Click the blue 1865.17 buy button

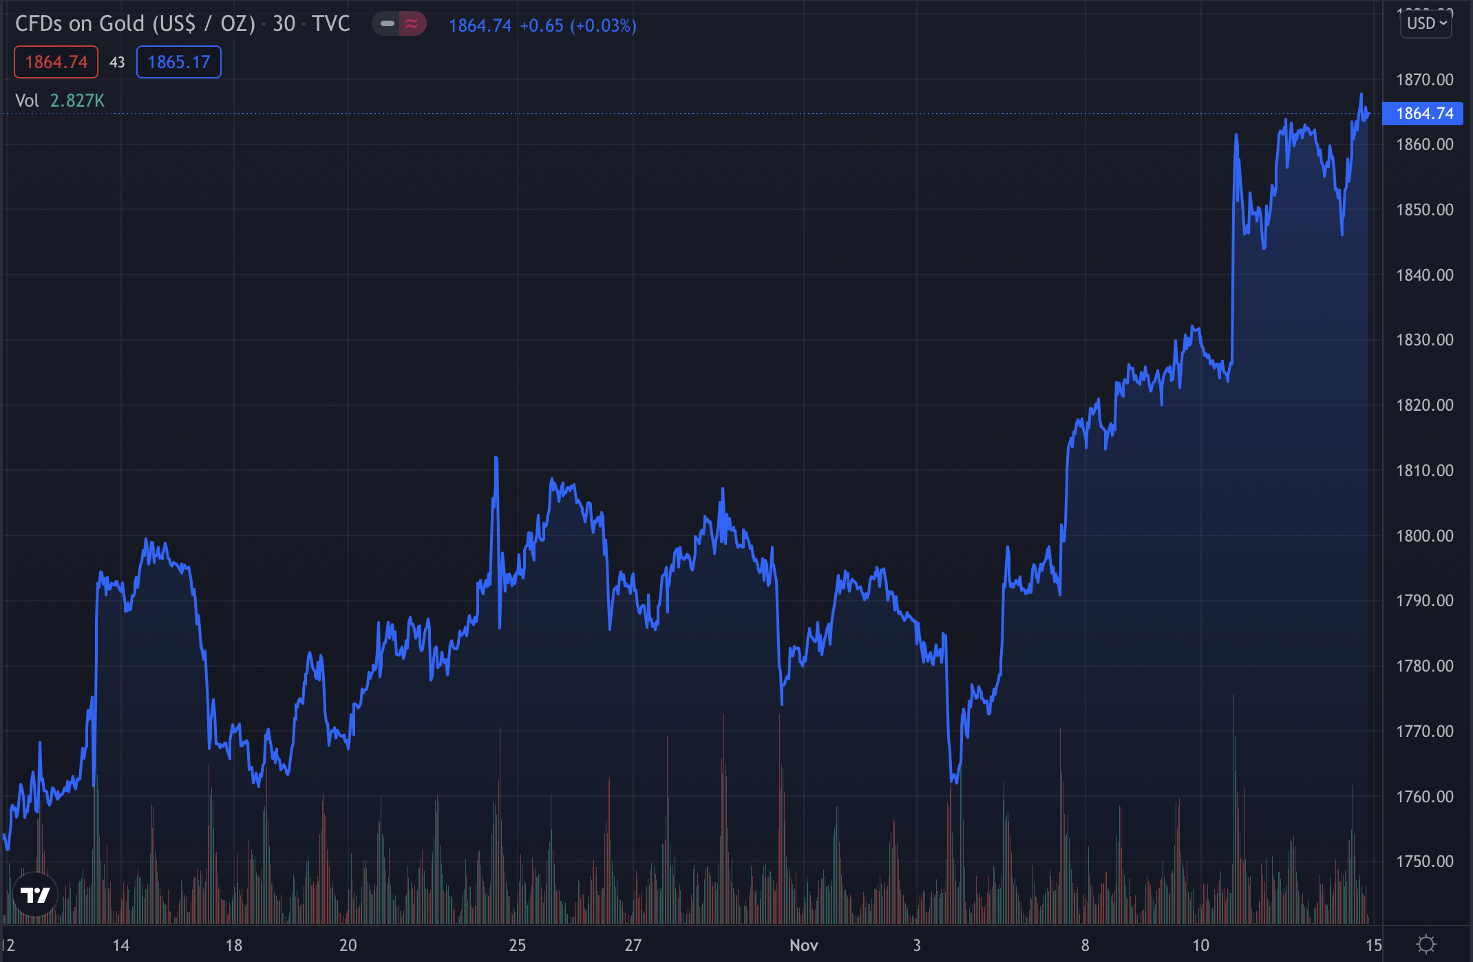[178, 62]
